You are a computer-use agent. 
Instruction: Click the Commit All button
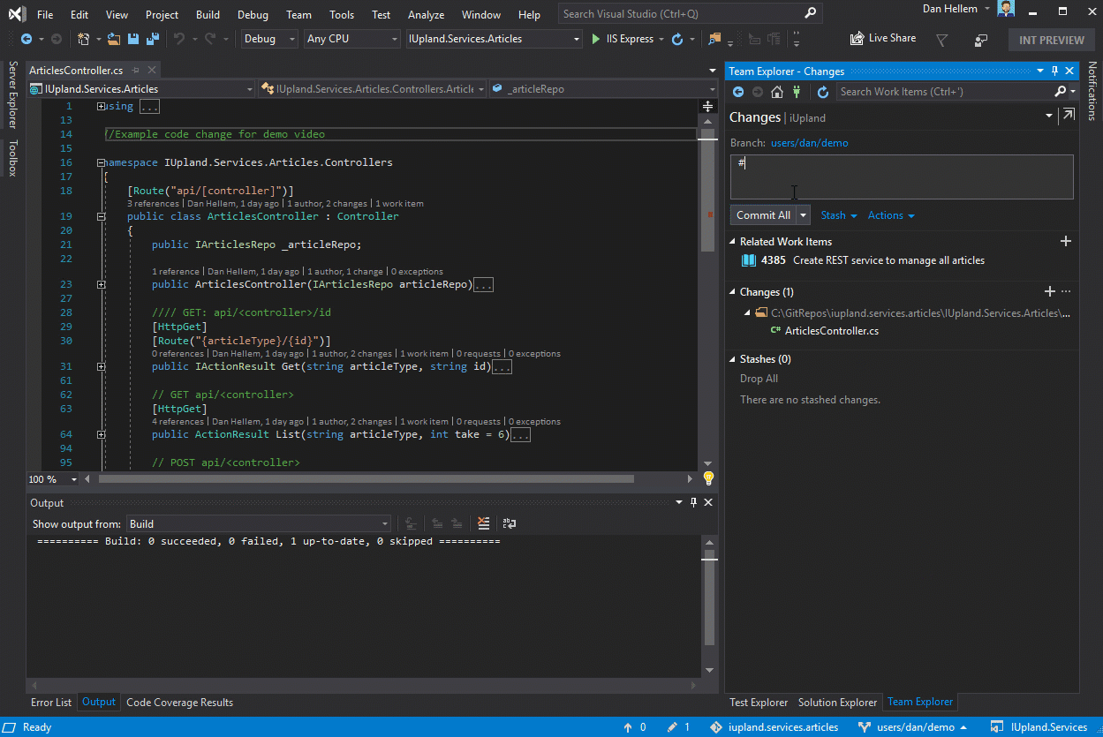[764, 215]
